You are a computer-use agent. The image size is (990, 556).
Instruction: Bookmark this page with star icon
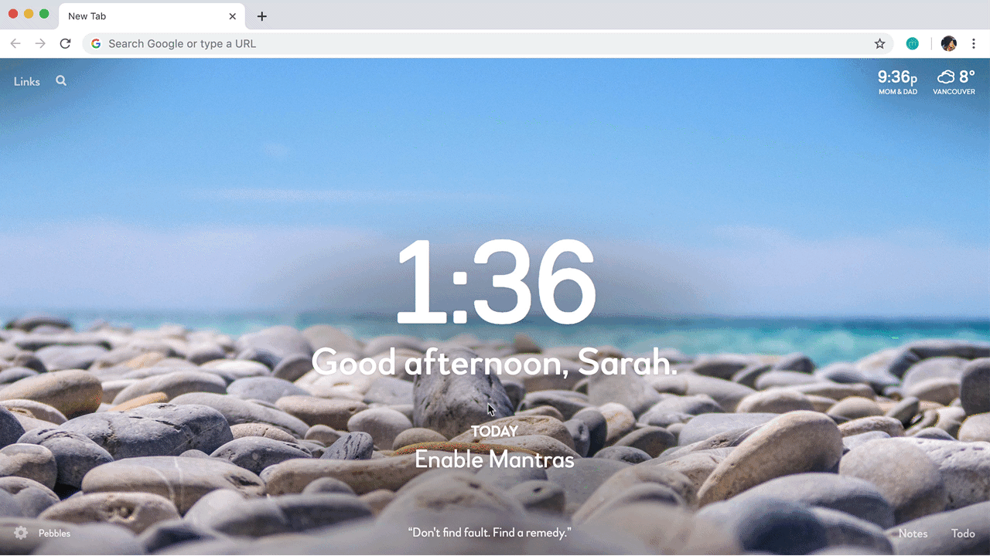coord(879,44)
